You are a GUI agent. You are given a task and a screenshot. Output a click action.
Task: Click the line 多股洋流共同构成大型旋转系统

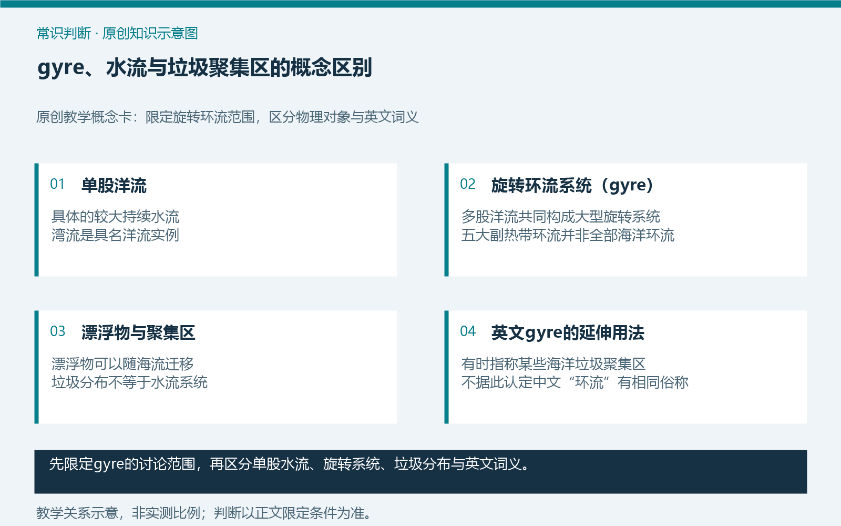(x=560, y=216)
